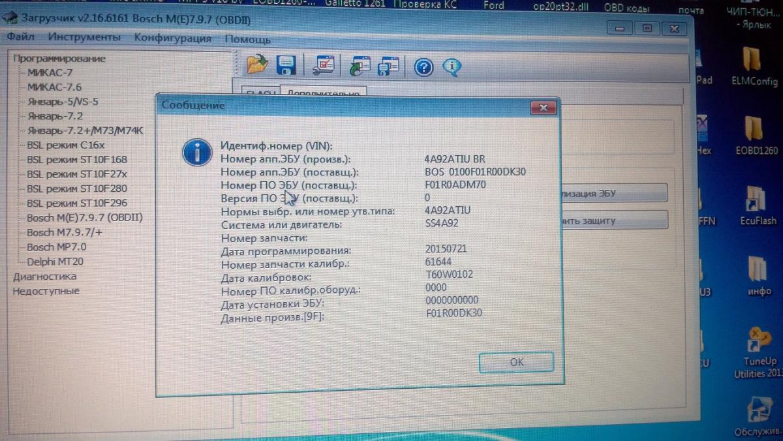The height and width of the screenshot is (441, 783).
Task: Select BSL режим C16x in the tree
Action: pos(65,145)
